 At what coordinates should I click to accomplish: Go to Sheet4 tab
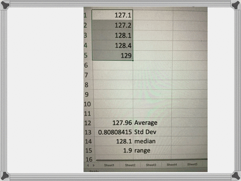172,165
